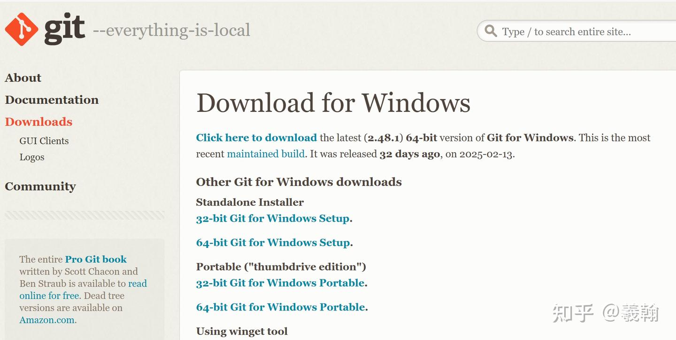This screenshot has width=676, height=340.
Task: Download the 64-bit Git for Windows Setup
Action: click(x=272, y=242)
